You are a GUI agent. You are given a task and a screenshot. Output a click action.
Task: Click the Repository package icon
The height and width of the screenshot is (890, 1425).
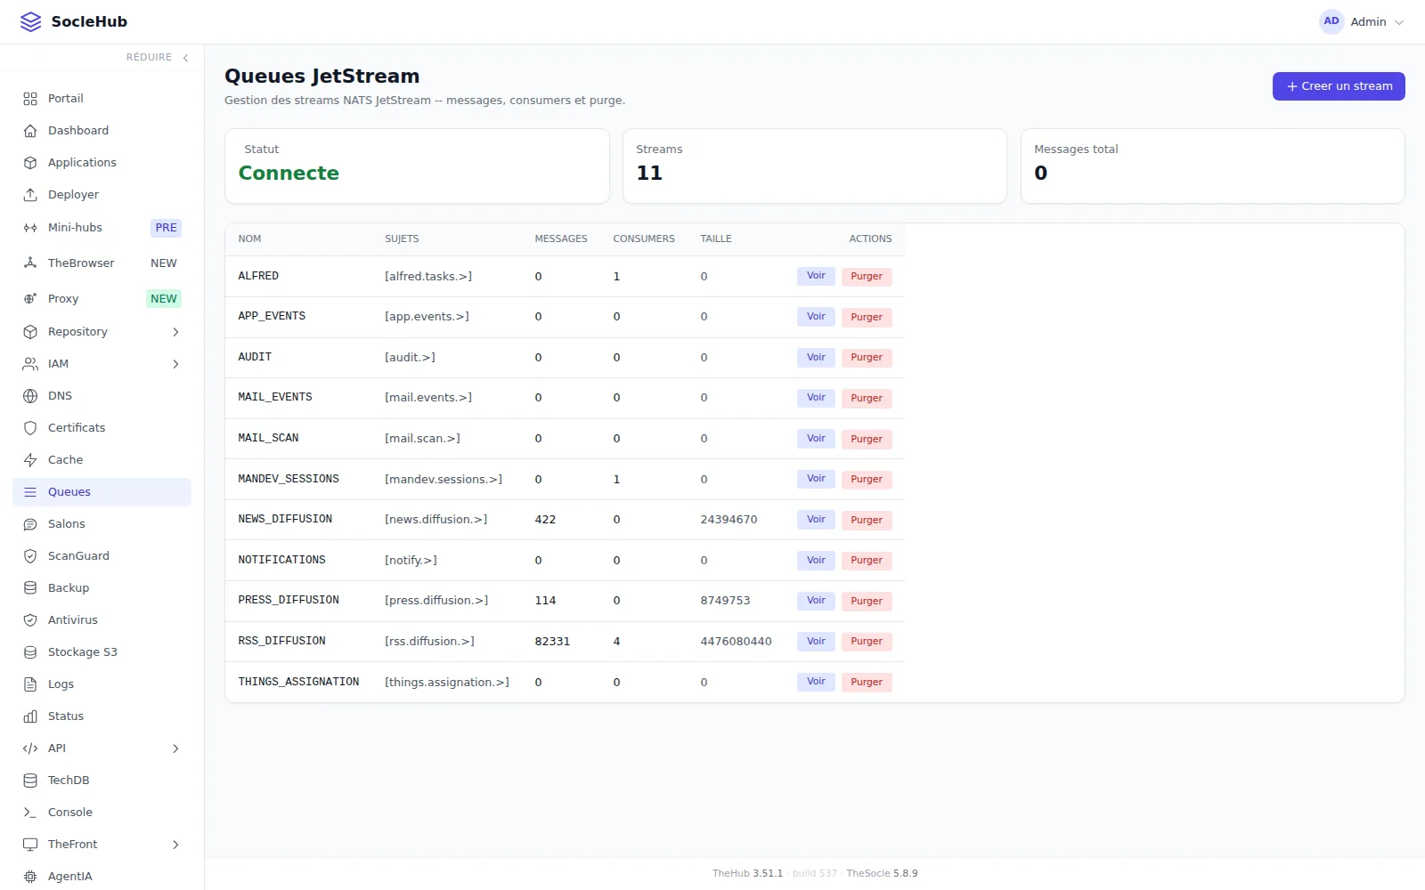30,332
